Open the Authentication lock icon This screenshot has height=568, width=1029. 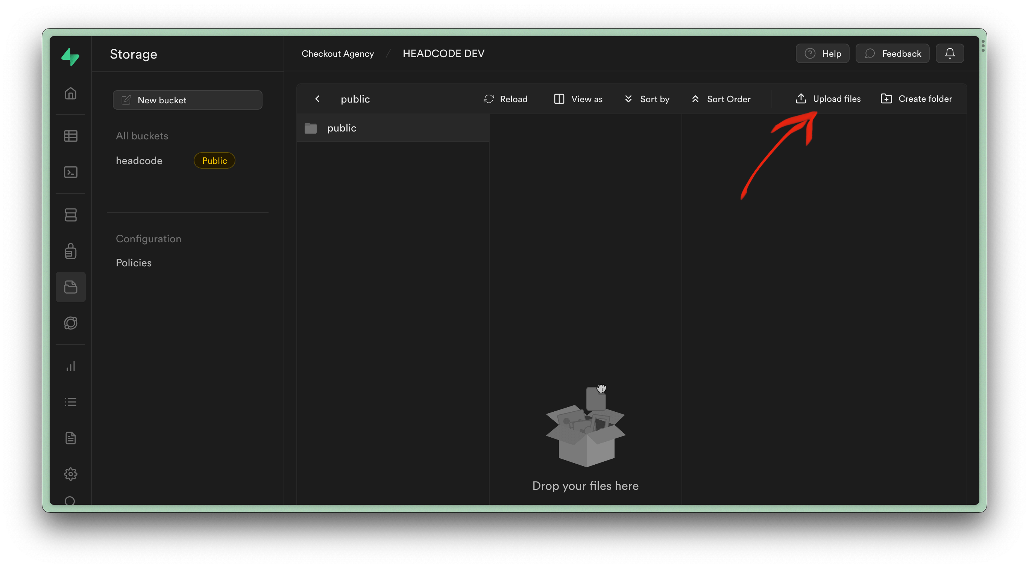pyautogui.click(x=71, y=251)
